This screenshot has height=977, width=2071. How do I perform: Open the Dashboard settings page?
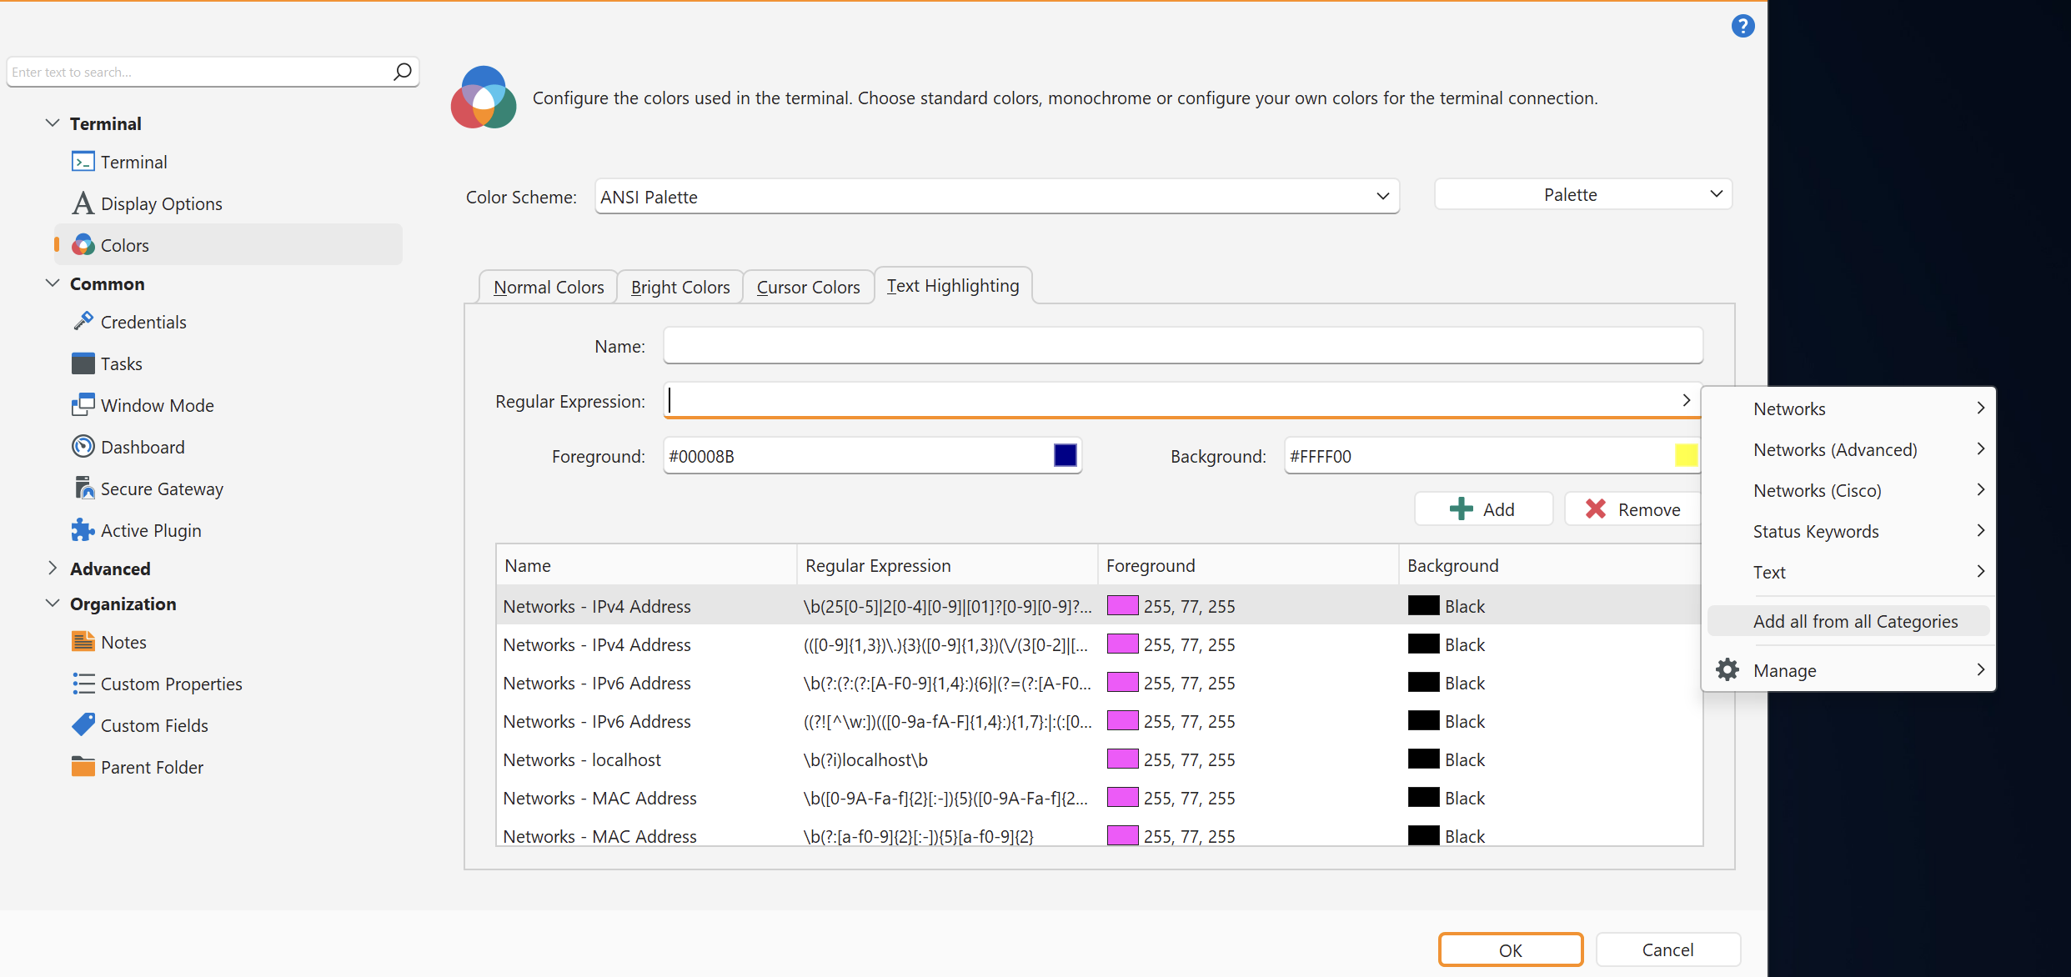point(142,447)
